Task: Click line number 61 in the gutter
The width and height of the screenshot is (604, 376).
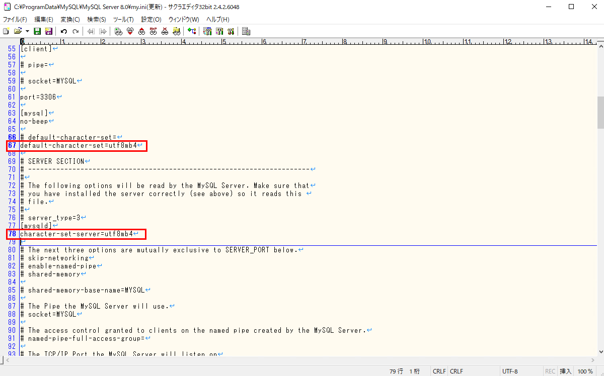Action: click(12, 97)
